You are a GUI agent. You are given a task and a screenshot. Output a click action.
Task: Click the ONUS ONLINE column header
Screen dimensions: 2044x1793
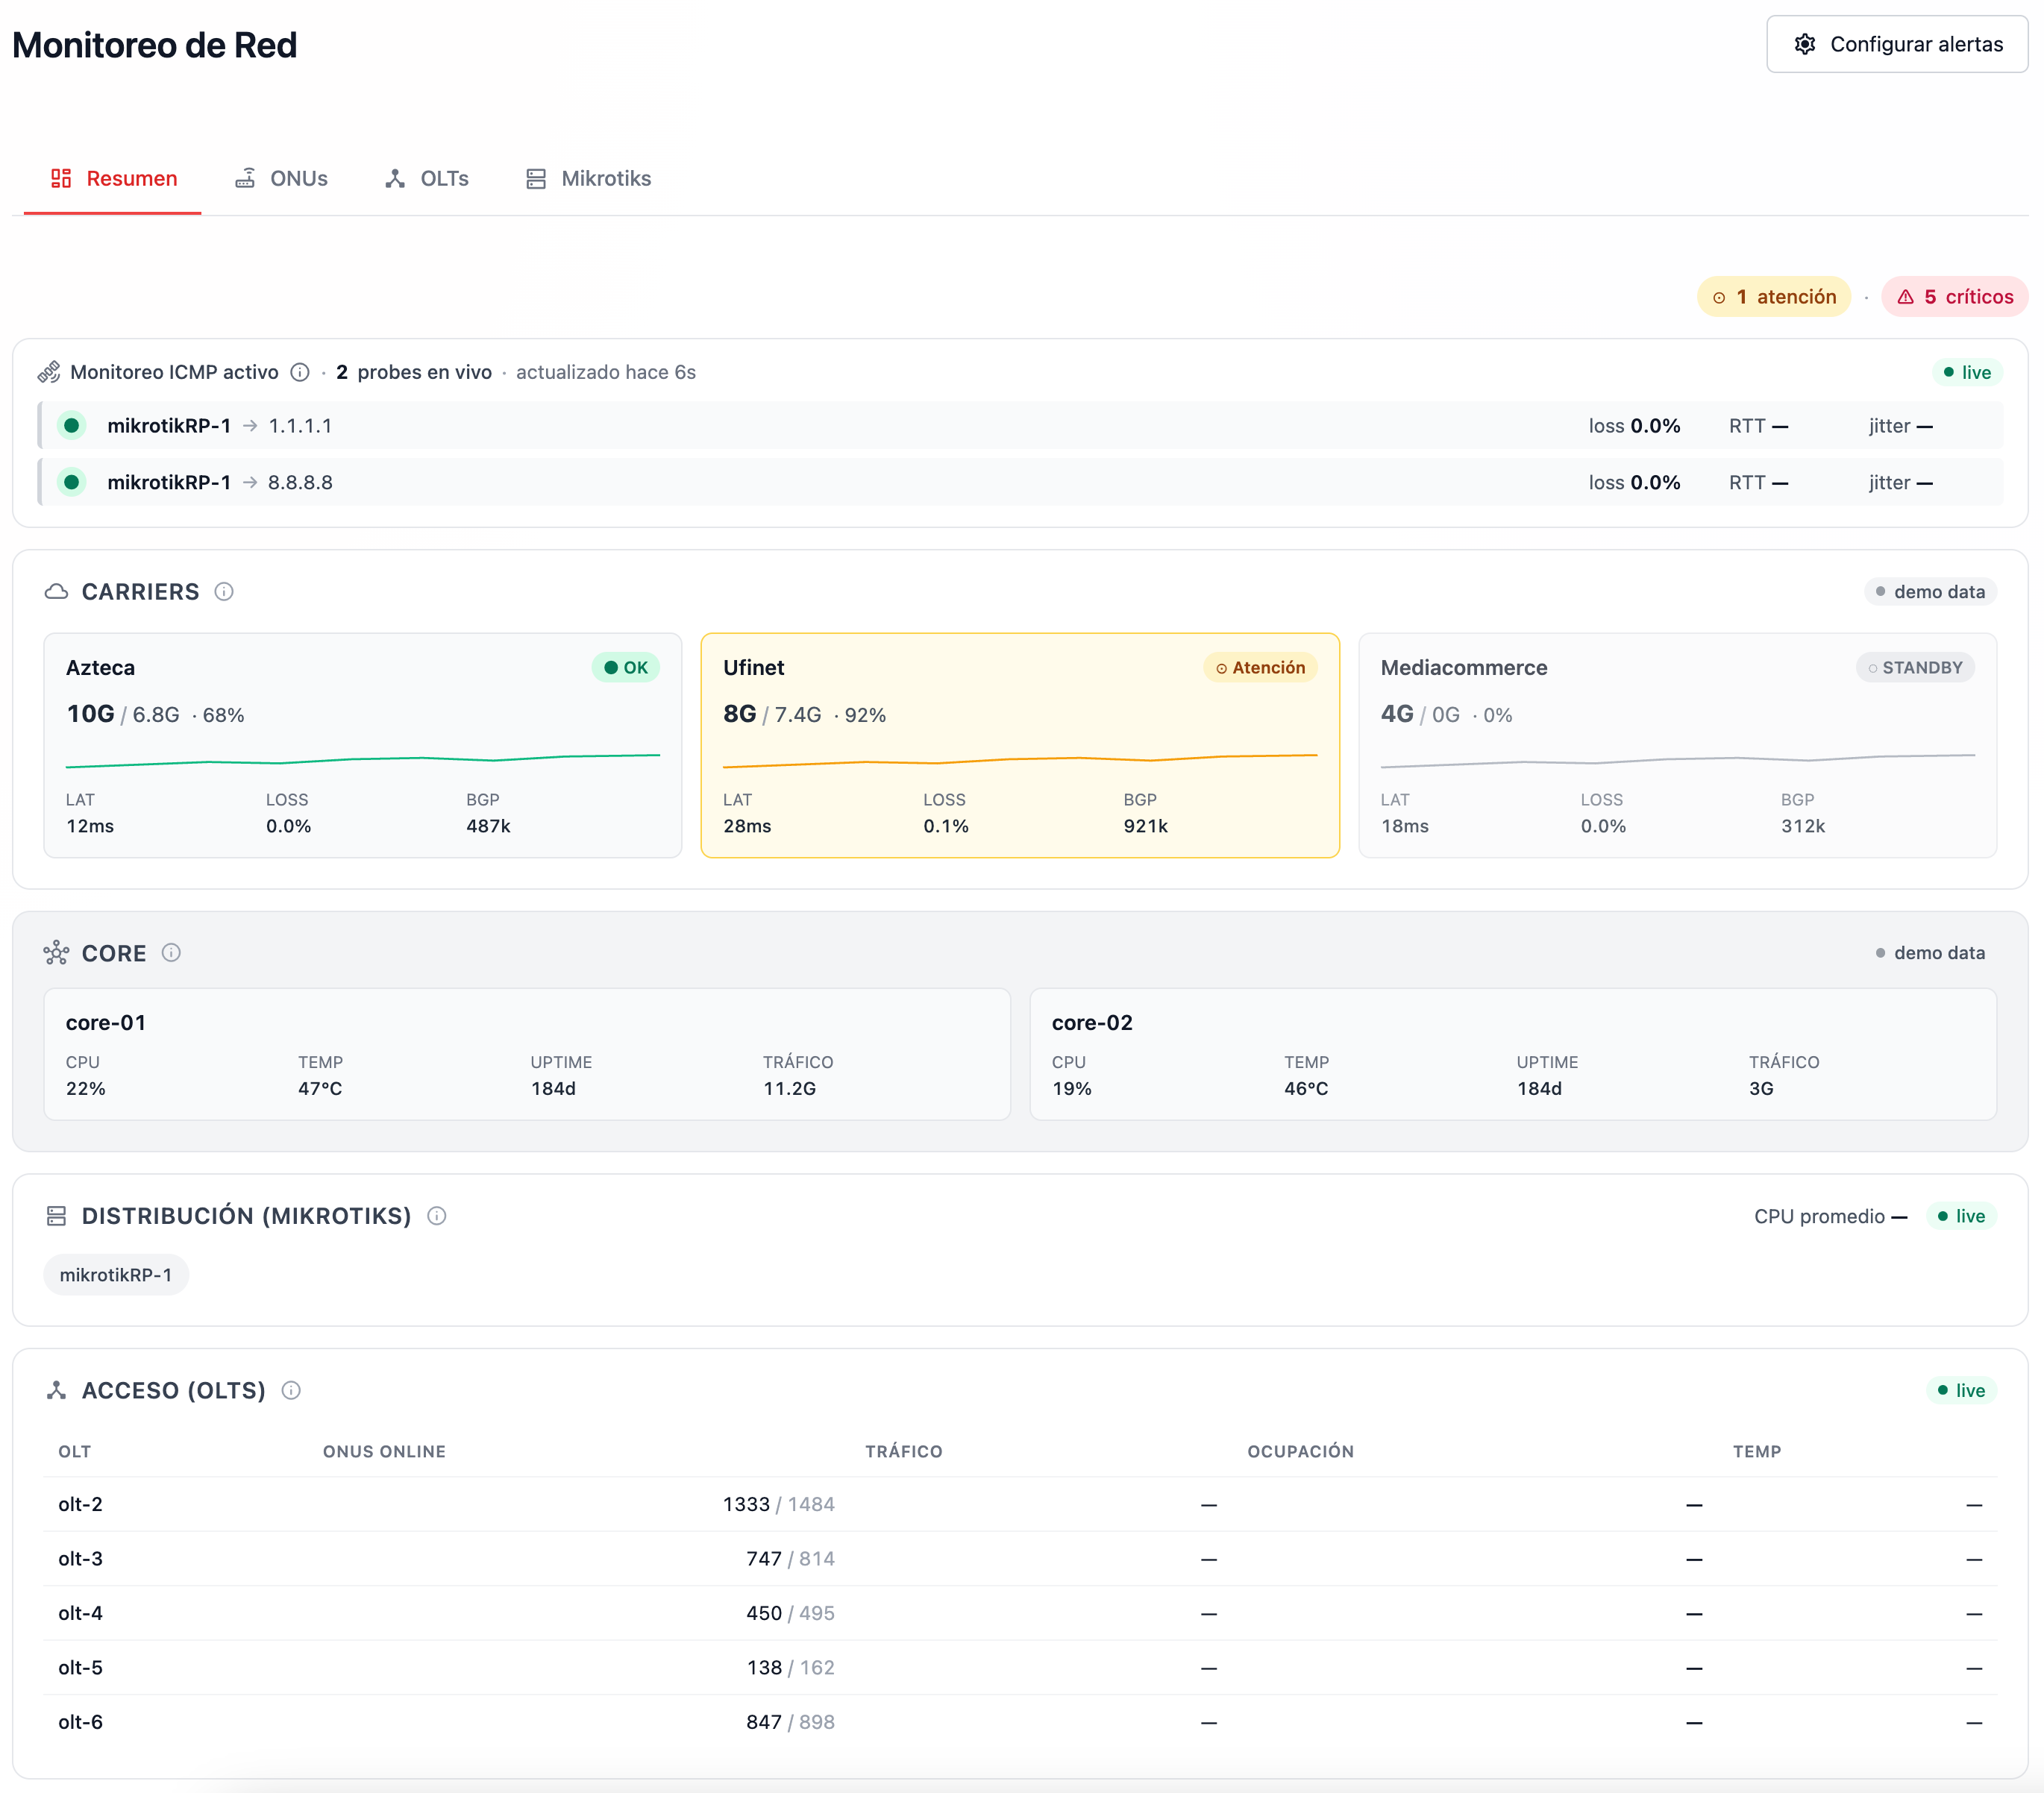point(384,1451)
